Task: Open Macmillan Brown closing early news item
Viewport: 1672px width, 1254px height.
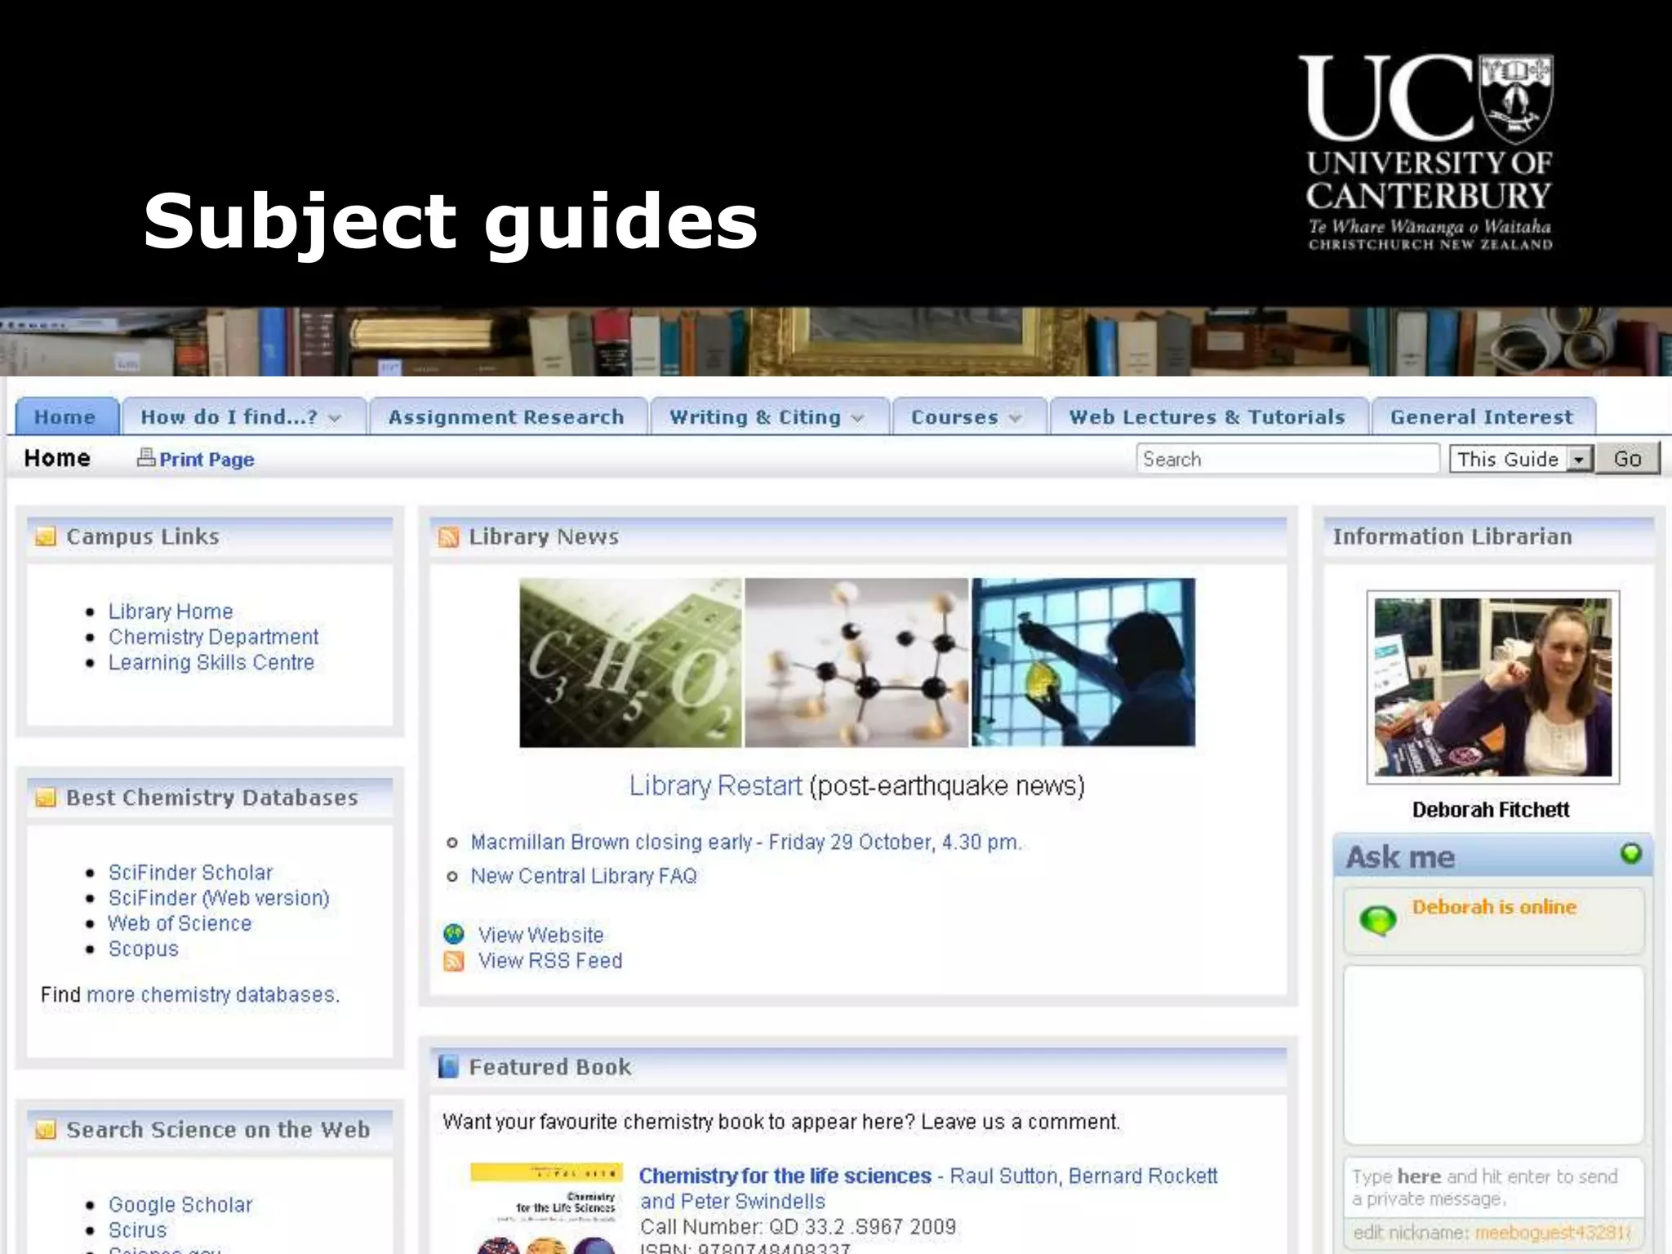Action: 745,842
